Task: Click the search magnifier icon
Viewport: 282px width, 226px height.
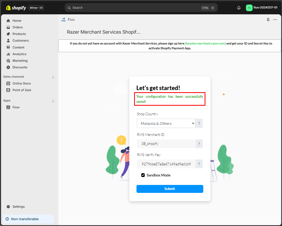Action: (x=69, y=8)
